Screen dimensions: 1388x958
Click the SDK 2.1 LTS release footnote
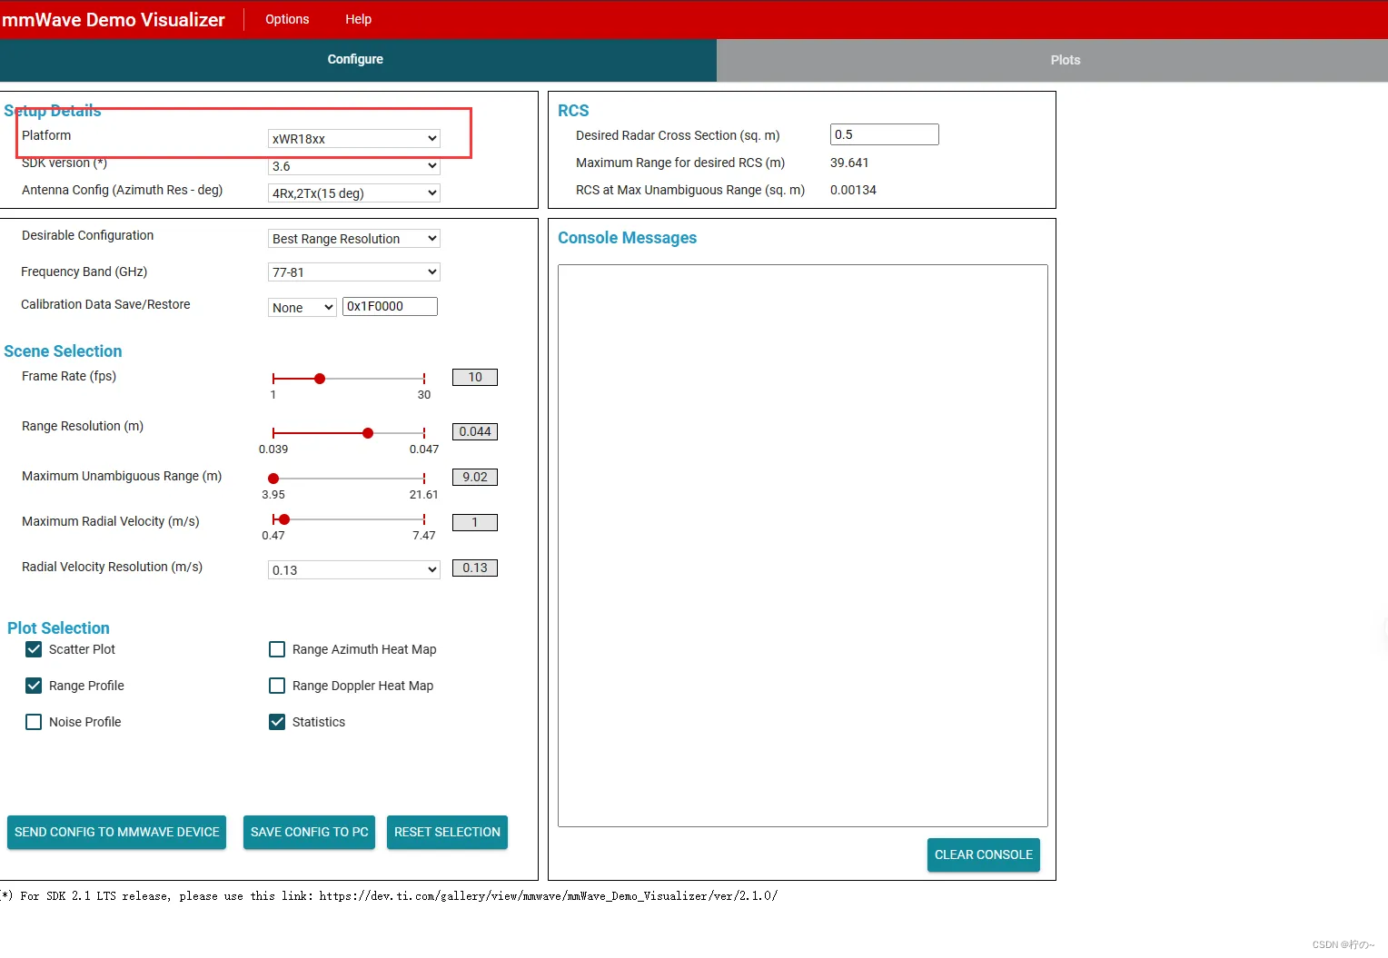(x=389, y=896)
